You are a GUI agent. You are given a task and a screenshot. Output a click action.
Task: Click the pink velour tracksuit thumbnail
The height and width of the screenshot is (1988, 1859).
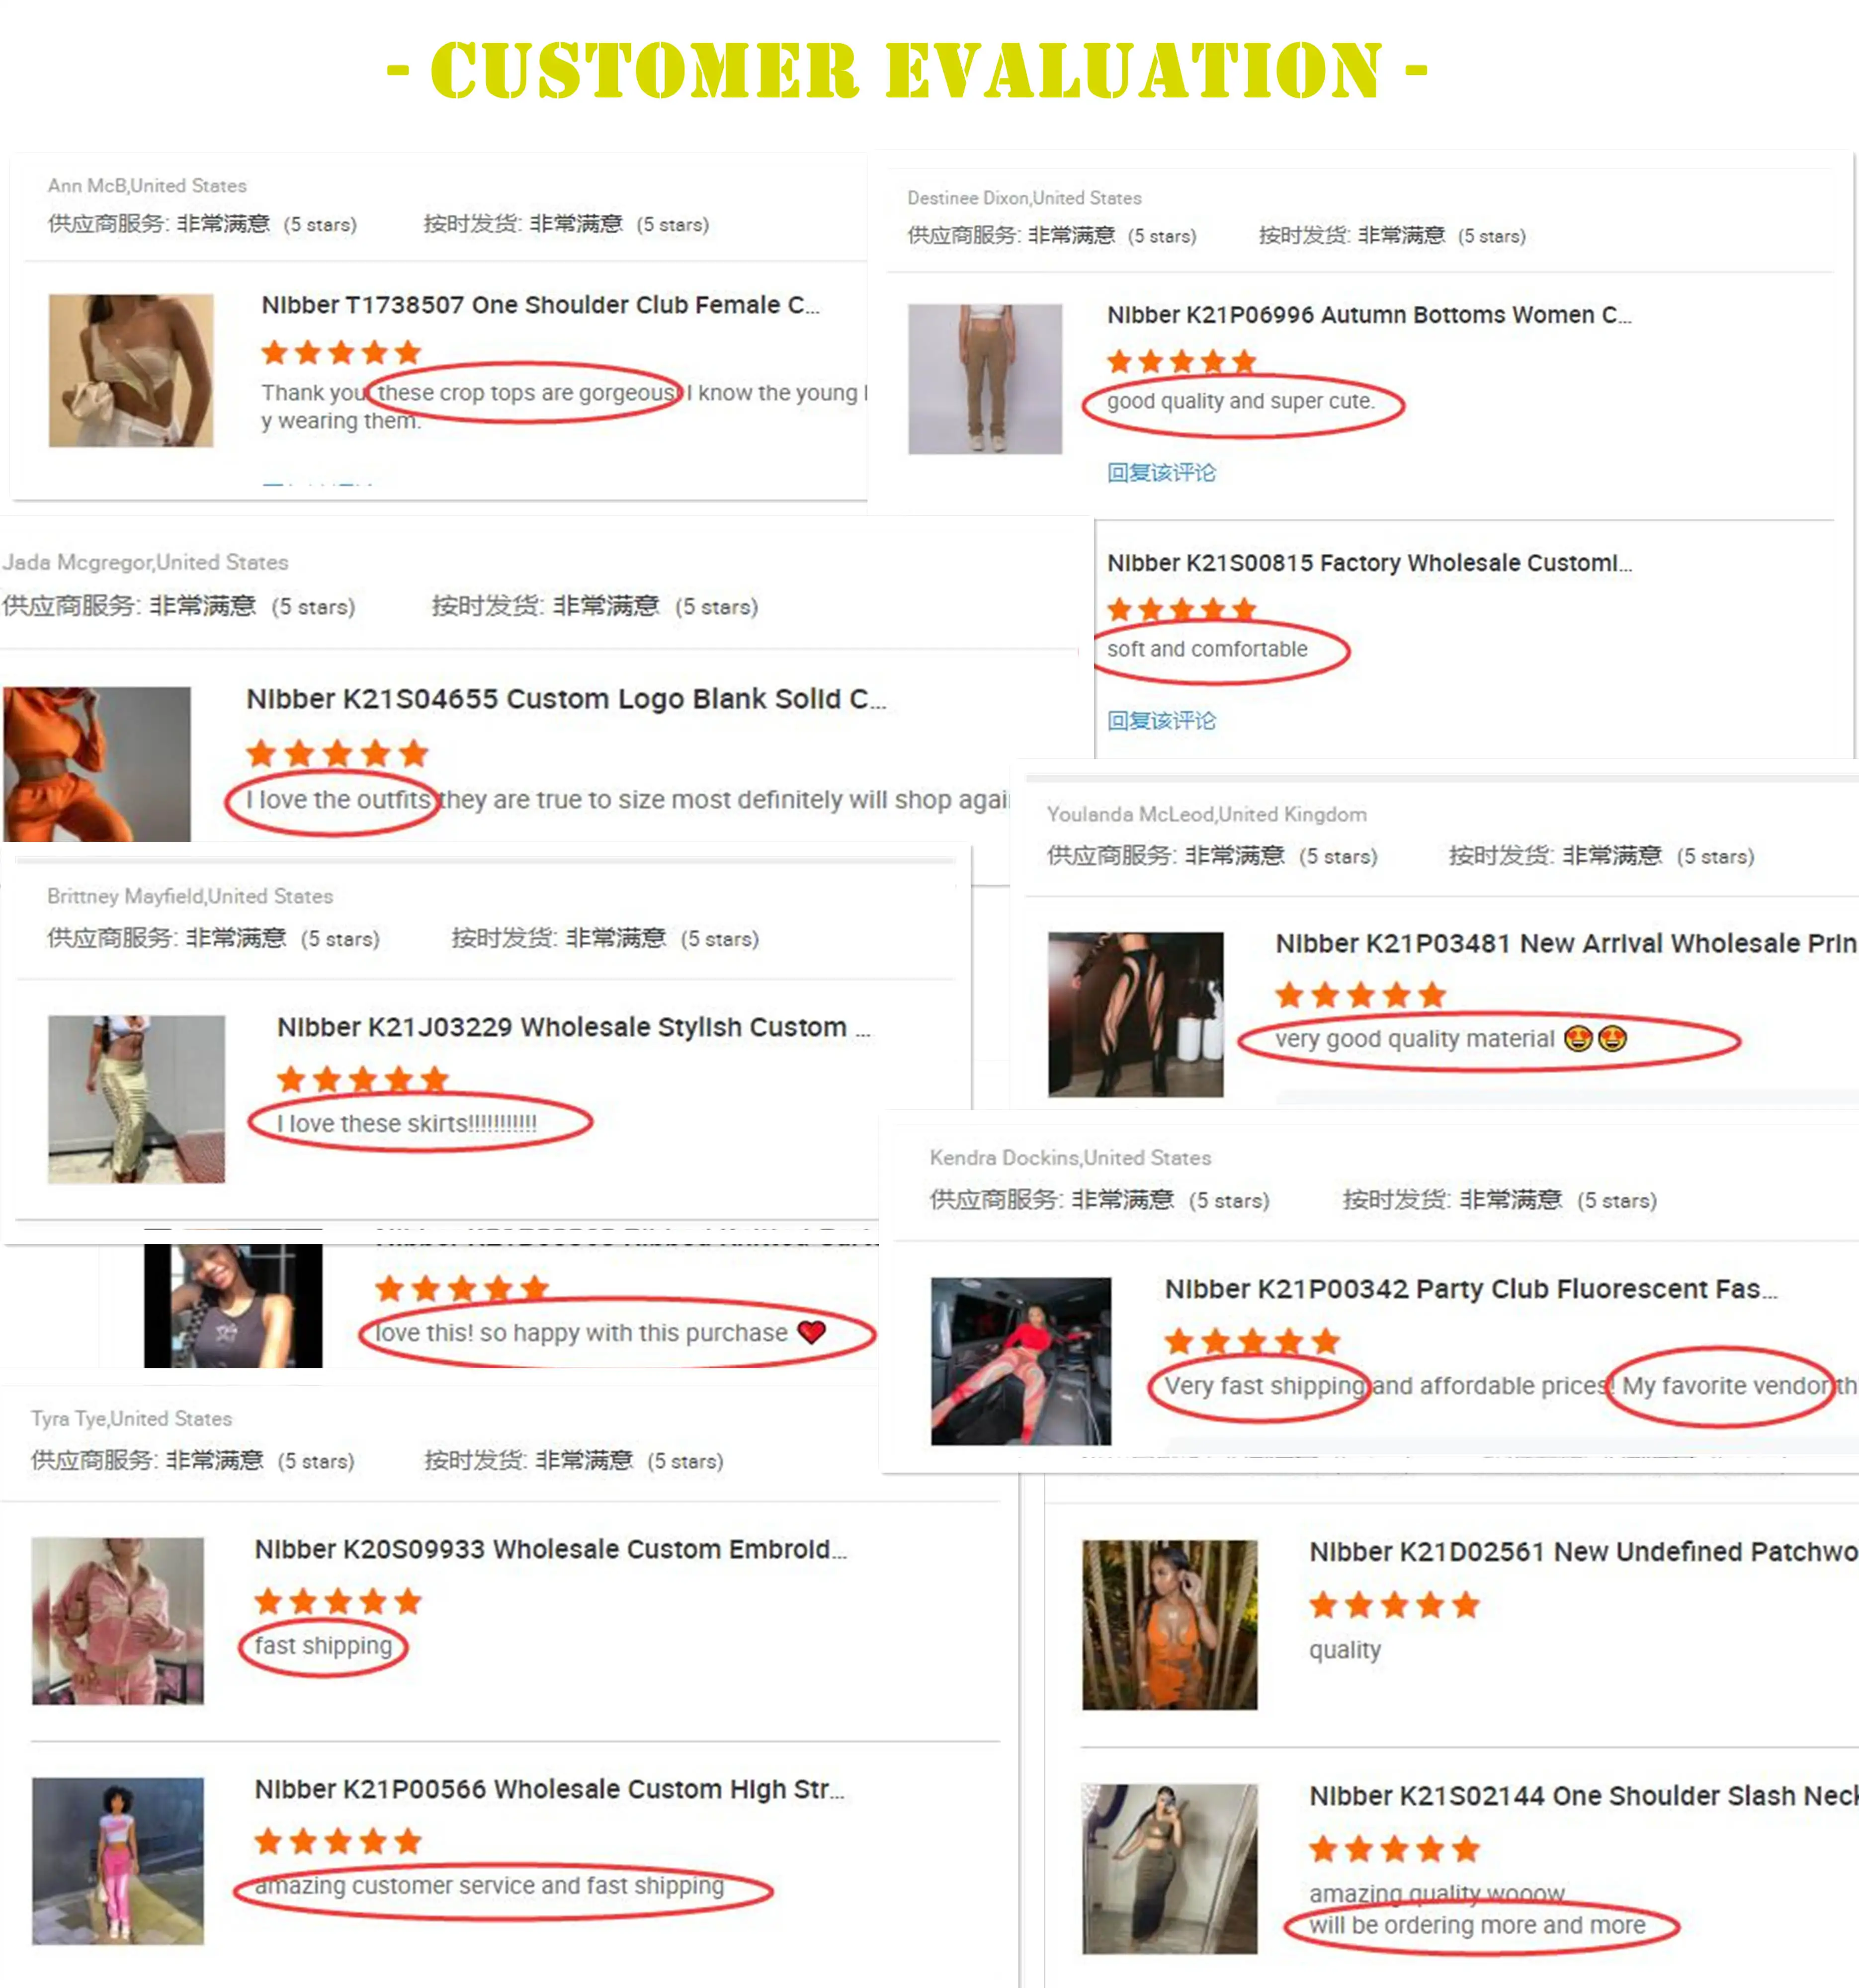coord(118,1621)
